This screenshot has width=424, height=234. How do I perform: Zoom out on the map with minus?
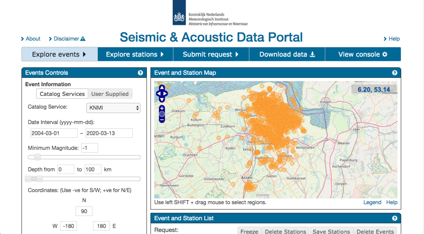point(162,120)
